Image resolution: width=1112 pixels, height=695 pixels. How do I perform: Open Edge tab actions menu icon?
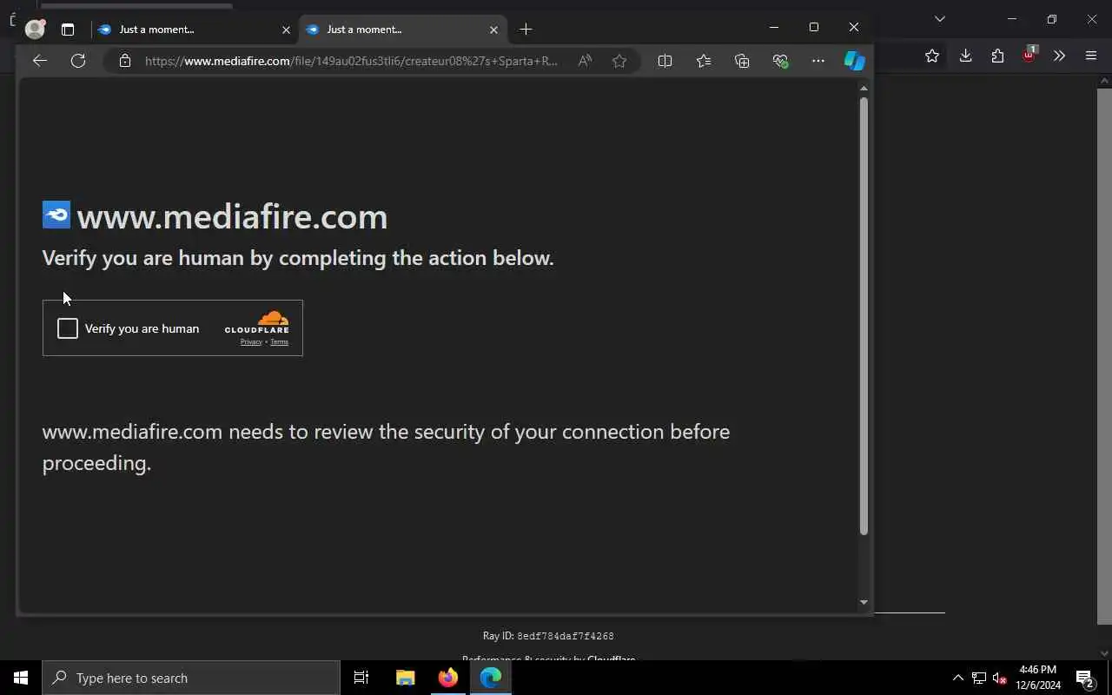(68, 30)
